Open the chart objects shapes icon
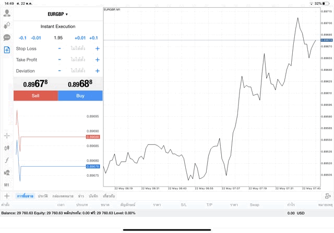334x233 pixels. pyautogui.click(x=7, y=173)
